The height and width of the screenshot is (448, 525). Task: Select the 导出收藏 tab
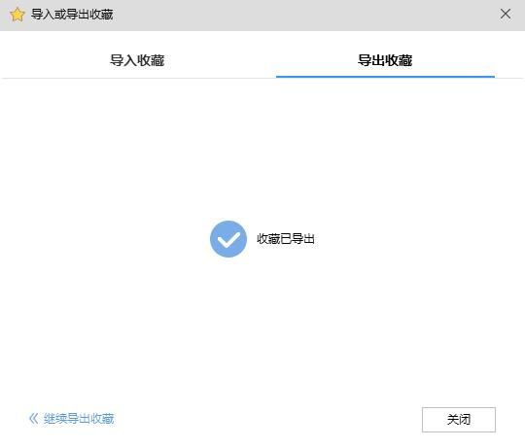[x=385, y=60]
